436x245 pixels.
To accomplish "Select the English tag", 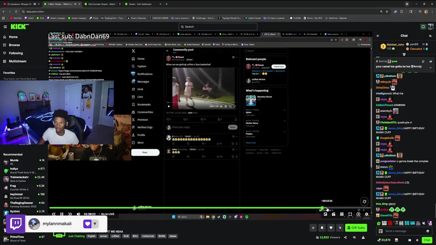I will [92, 236].
